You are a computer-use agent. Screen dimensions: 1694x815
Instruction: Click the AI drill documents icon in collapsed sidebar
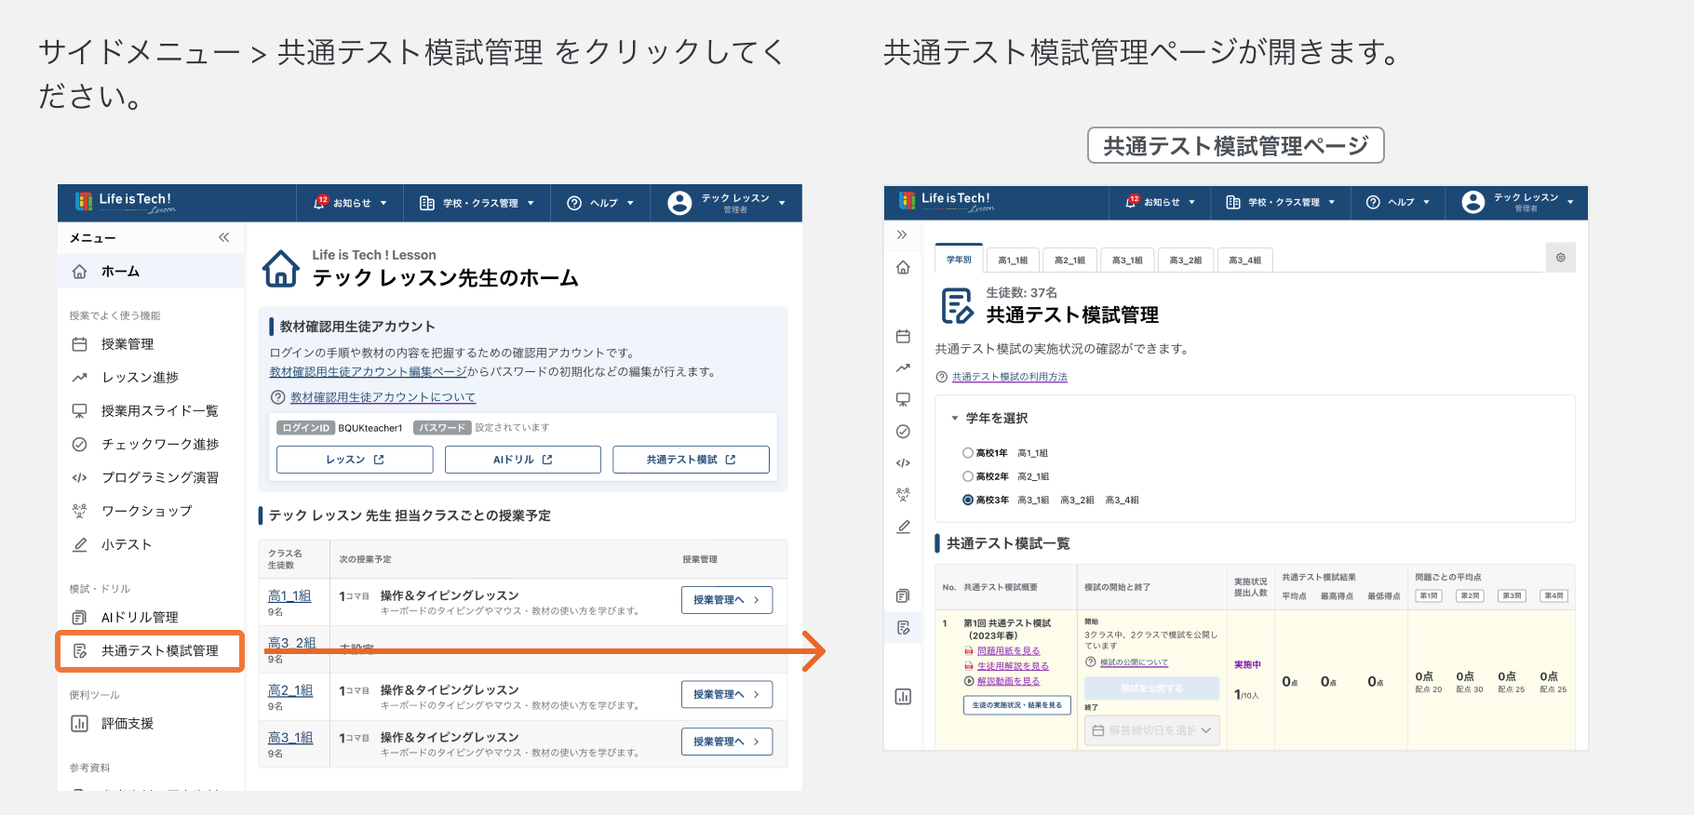pyautogui.click(x=903, y=595)
